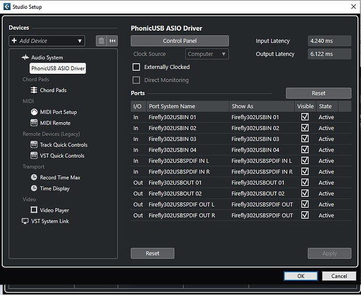Select VST Quick Controls entry
Viewport: 361px width, 295px height.
pyautogui.click(x=62, y=156)
